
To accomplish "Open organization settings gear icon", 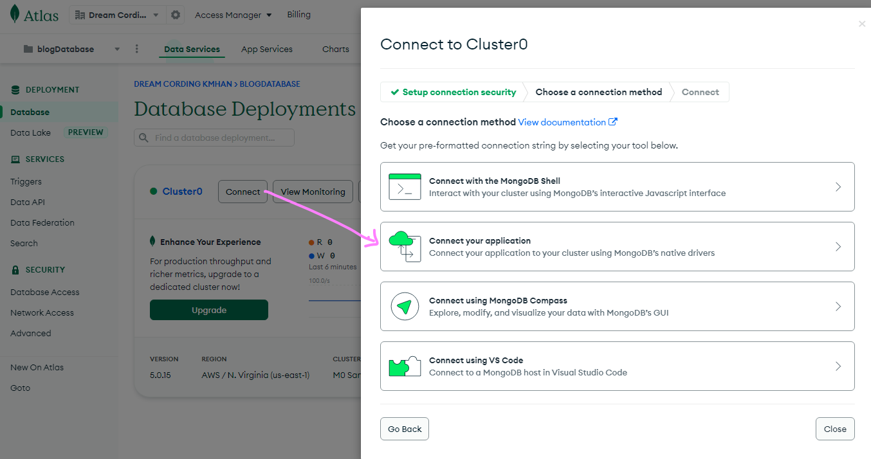I will point(175,15).
